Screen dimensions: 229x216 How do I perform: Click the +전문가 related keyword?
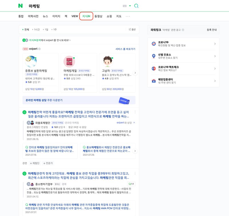[48, 163]
